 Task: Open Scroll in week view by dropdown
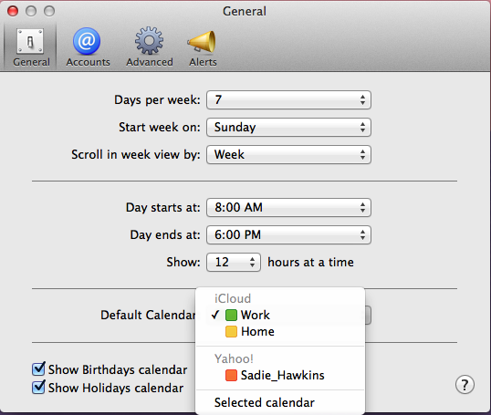(x=288, y=154)
